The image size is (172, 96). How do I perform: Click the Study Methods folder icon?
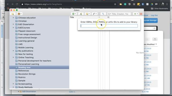[x=17, y=87]
